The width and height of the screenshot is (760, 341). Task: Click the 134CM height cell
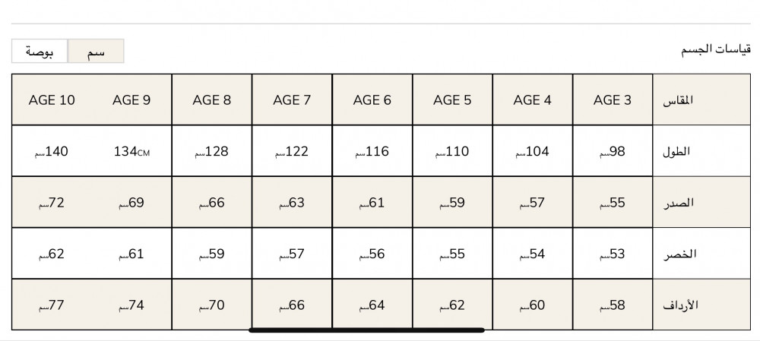(131, 151)
